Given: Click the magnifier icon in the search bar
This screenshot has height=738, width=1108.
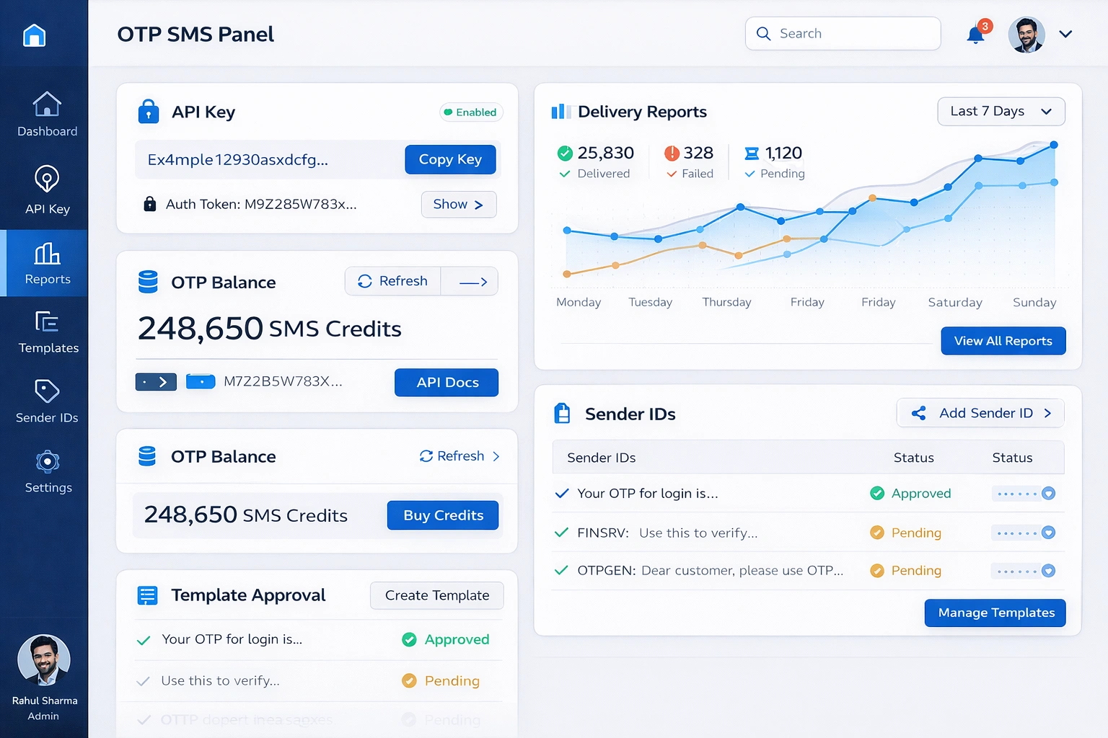Looking at the screenshot, I should [x=763, y=33].
